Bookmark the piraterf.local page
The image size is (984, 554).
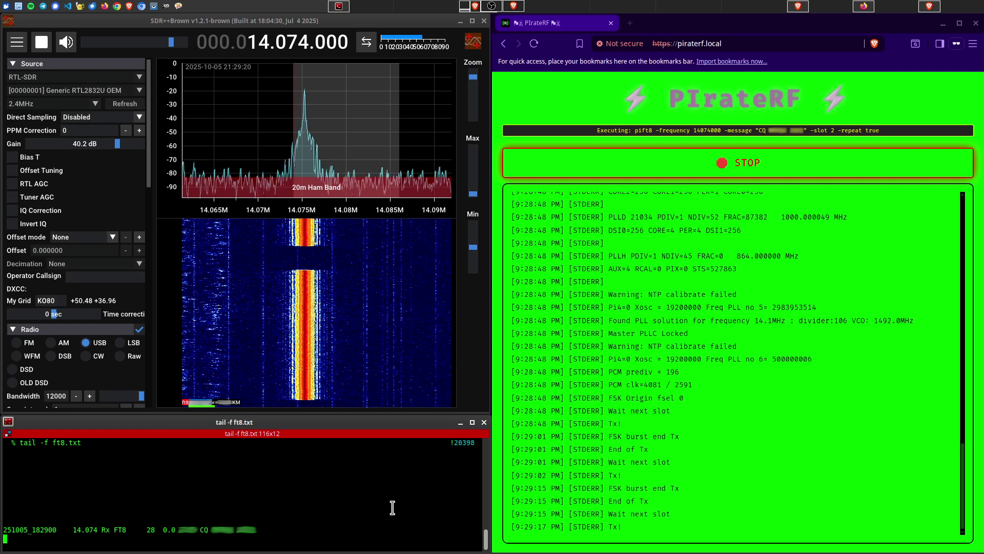(580, 44)
